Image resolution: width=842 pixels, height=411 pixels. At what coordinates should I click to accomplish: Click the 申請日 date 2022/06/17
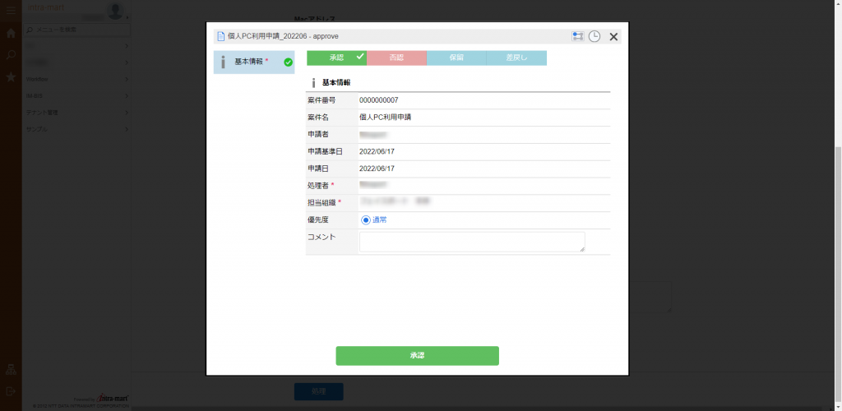tap(377, 169)
